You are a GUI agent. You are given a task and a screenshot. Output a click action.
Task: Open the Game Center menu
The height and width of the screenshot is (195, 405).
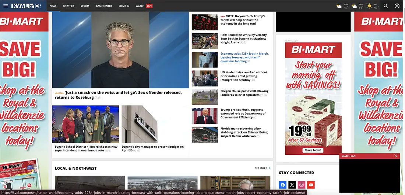point(104,6)
